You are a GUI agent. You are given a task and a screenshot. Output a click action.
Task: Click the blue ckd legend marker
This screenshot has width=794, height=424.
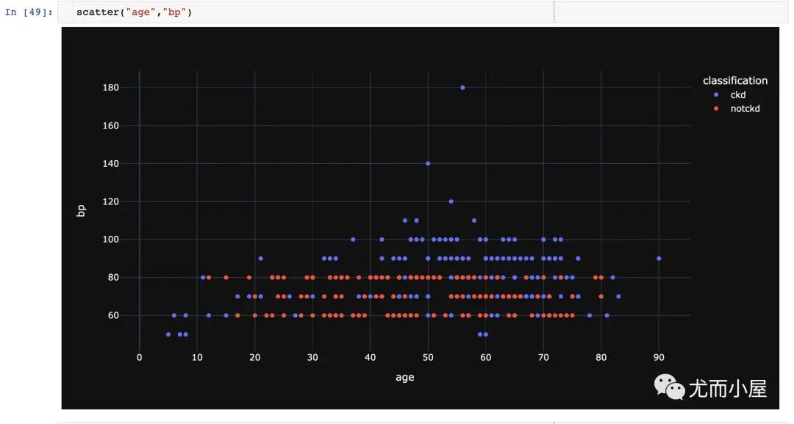click(716, 95)
